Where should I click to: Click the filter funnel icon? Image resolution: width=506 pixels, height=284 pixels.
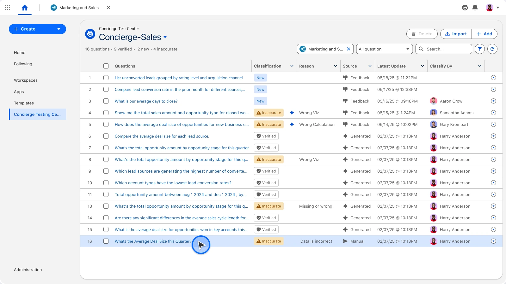click(480, 49)
